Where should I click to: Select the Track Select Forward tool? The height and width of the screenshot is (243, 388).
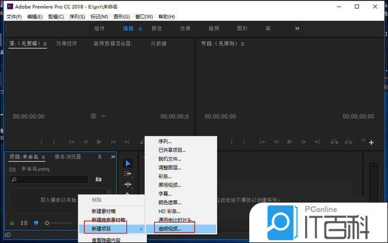coord(128,173)
